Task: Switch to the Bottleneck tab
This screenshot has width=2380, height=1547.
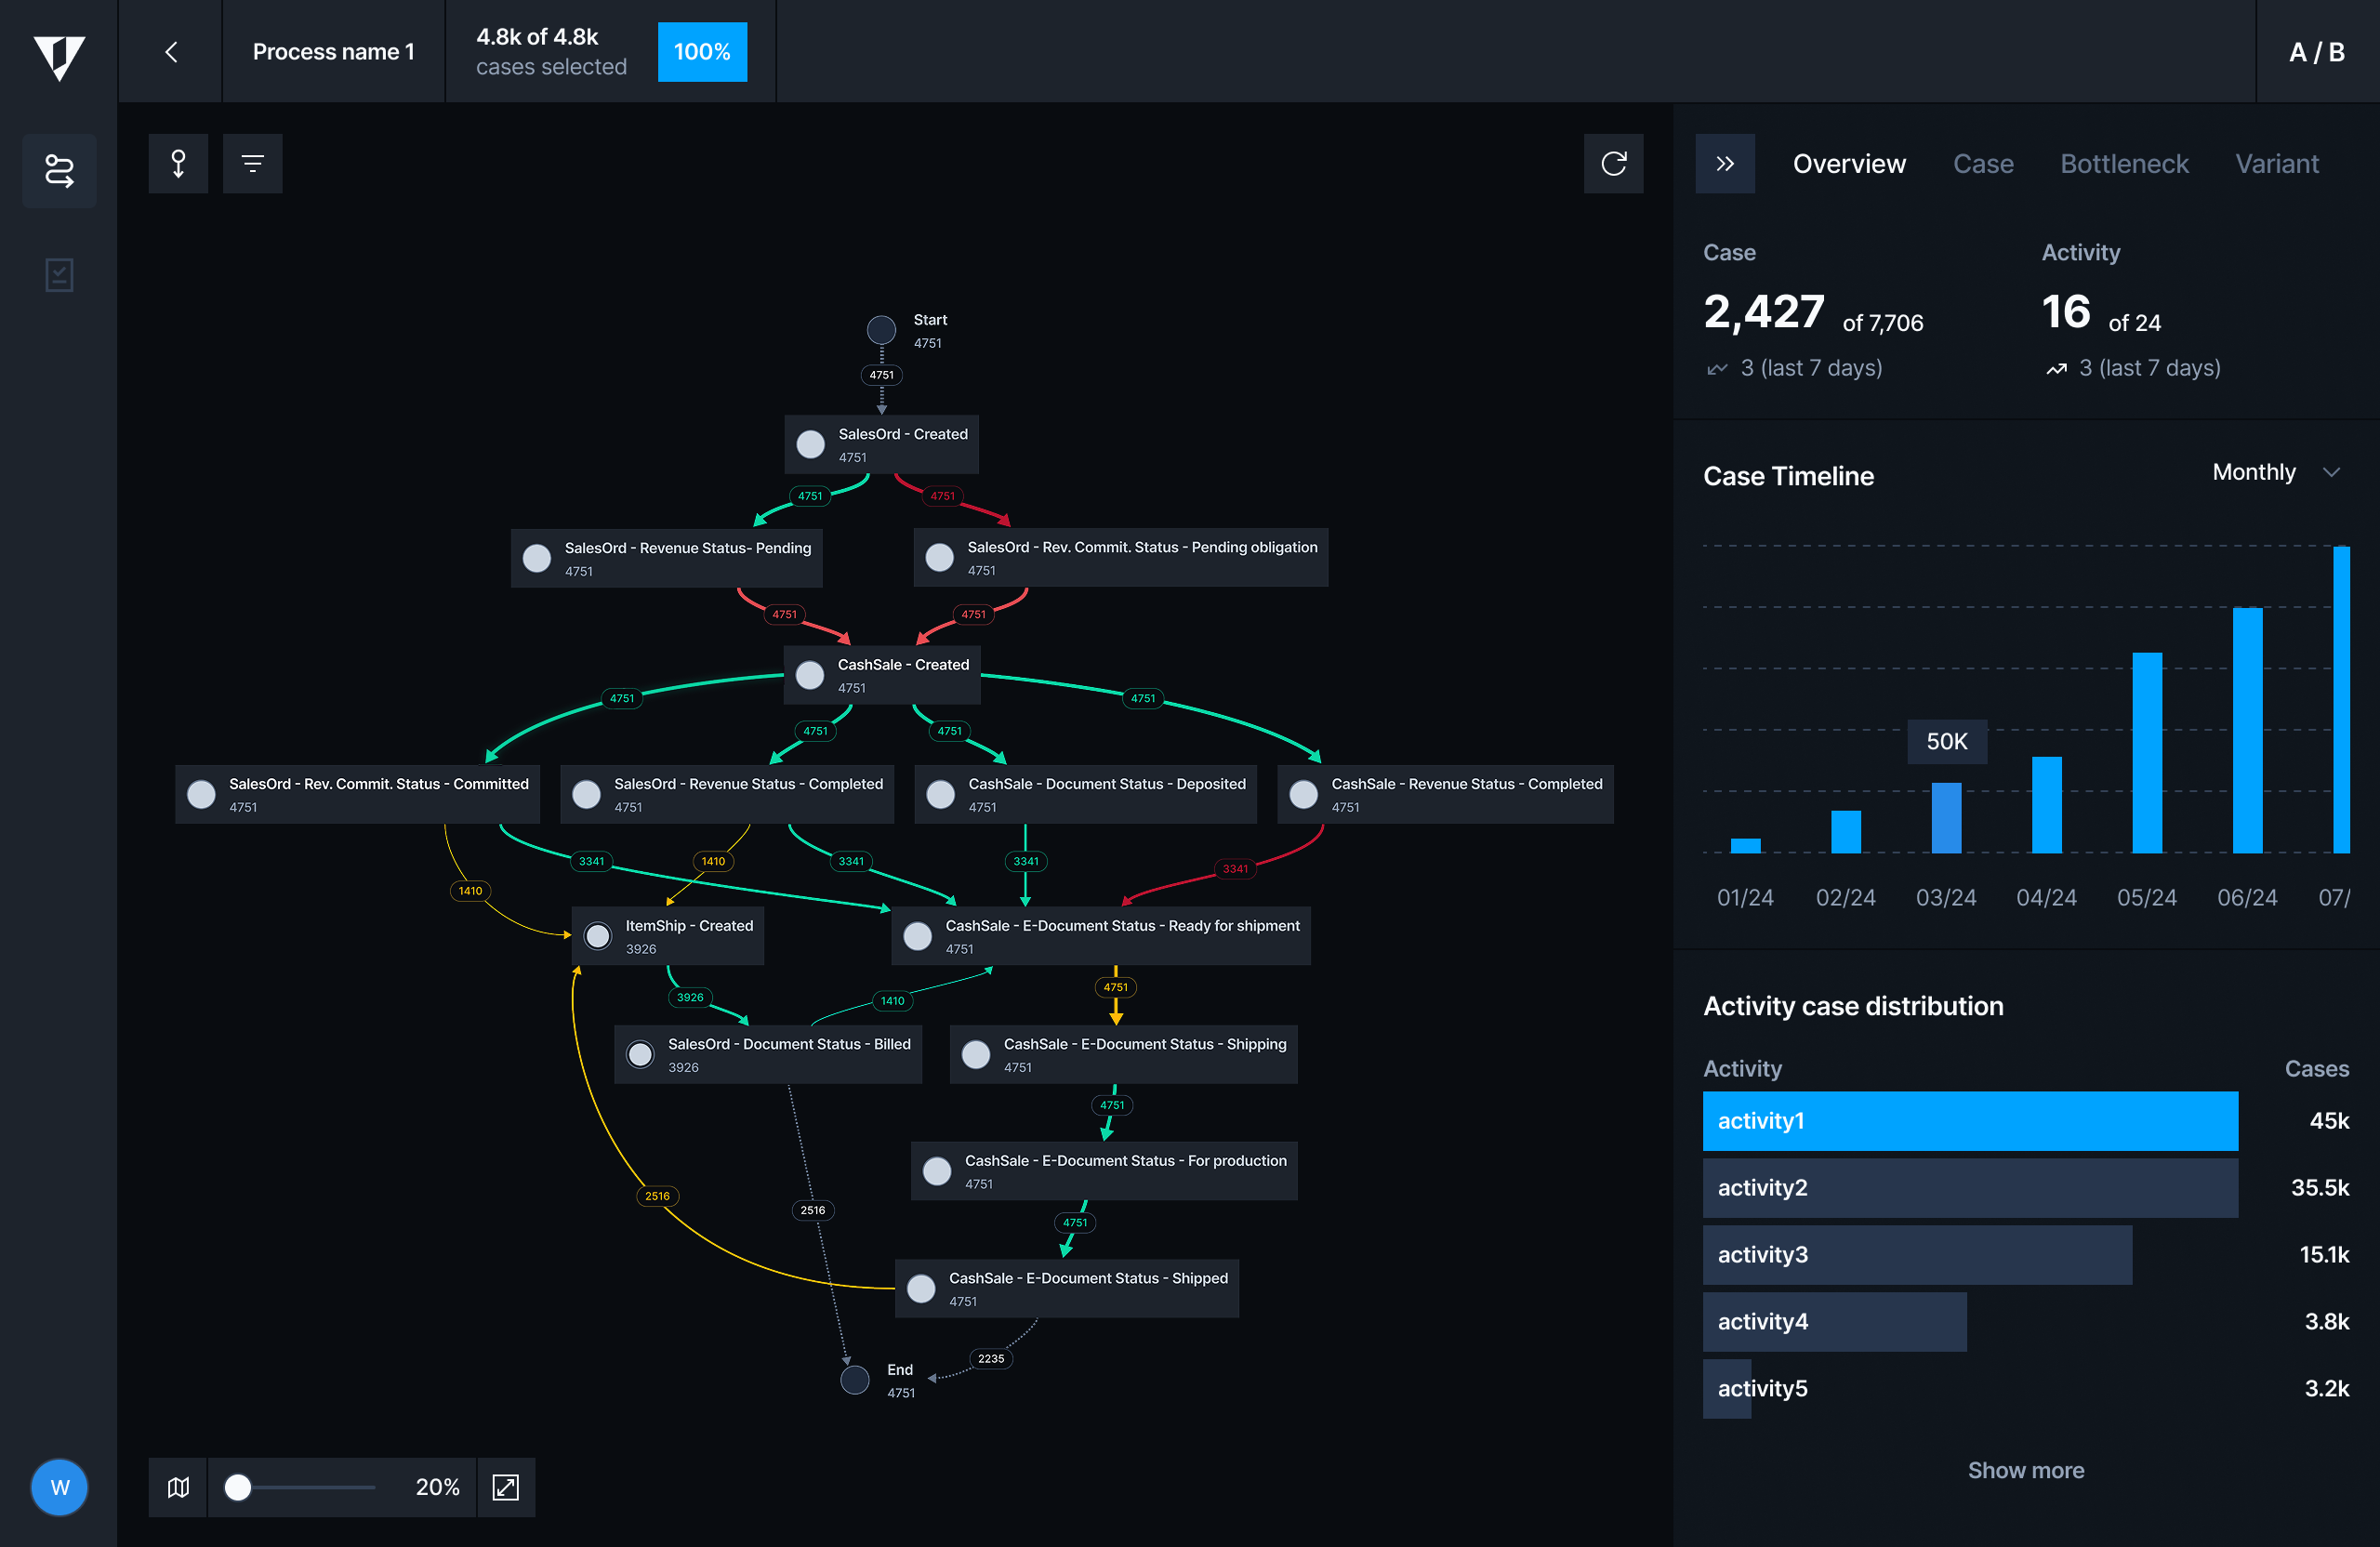Action: coord(2124,164)
